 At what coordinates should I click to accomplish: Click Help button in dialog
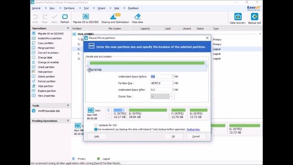[97, 137]
